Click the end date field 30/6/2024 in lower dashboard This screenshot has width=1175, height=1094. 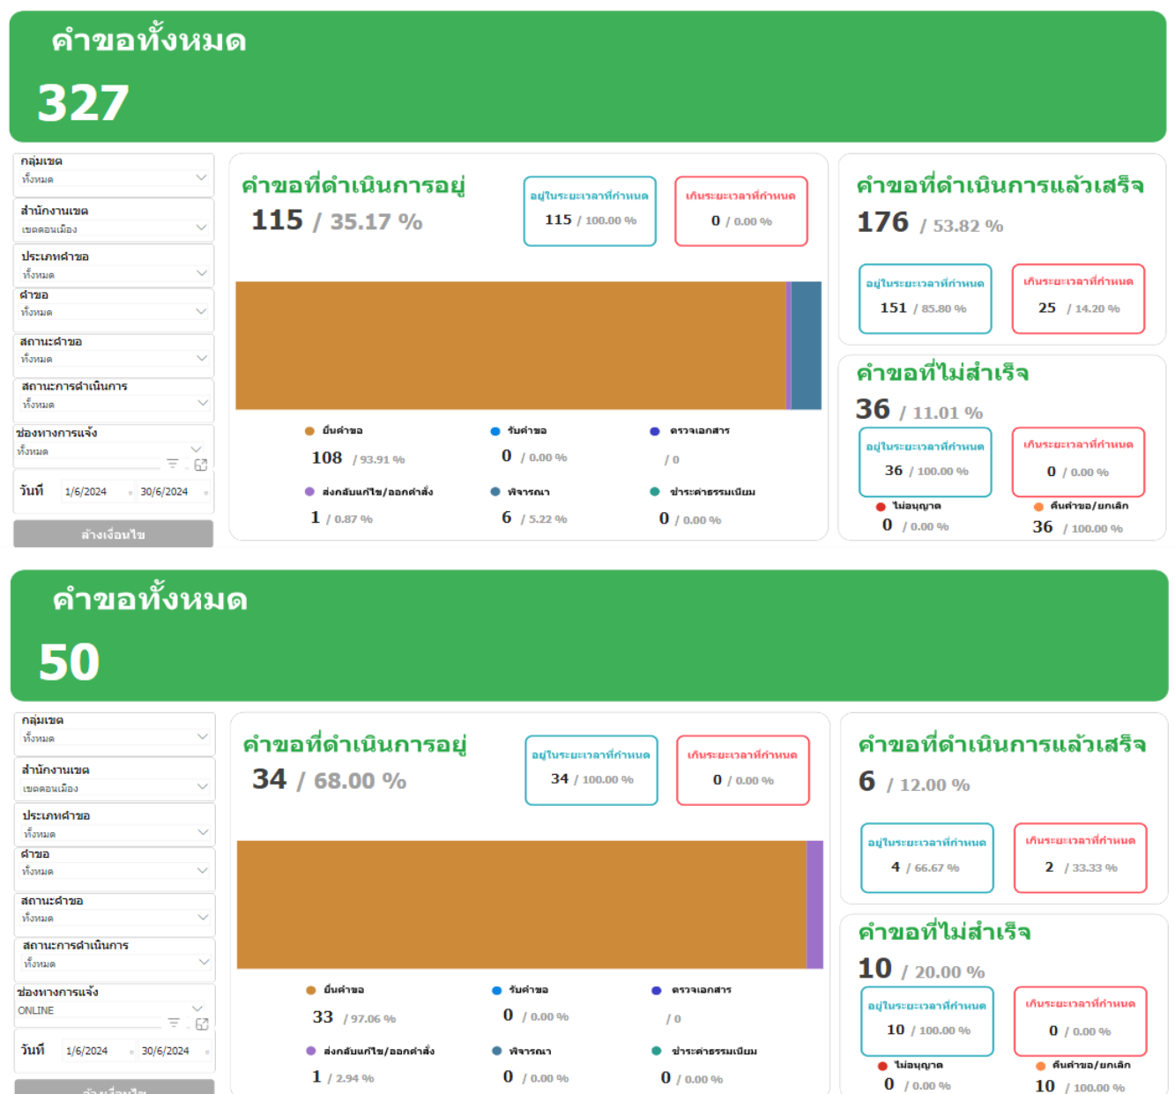(x=165, y=1051)
